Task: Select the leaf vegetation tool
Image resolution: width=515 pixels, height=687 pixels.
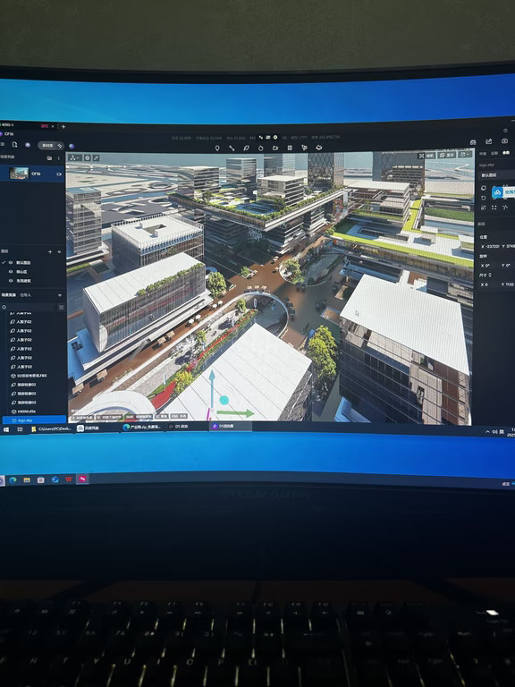Action: (x=246, y=148)
